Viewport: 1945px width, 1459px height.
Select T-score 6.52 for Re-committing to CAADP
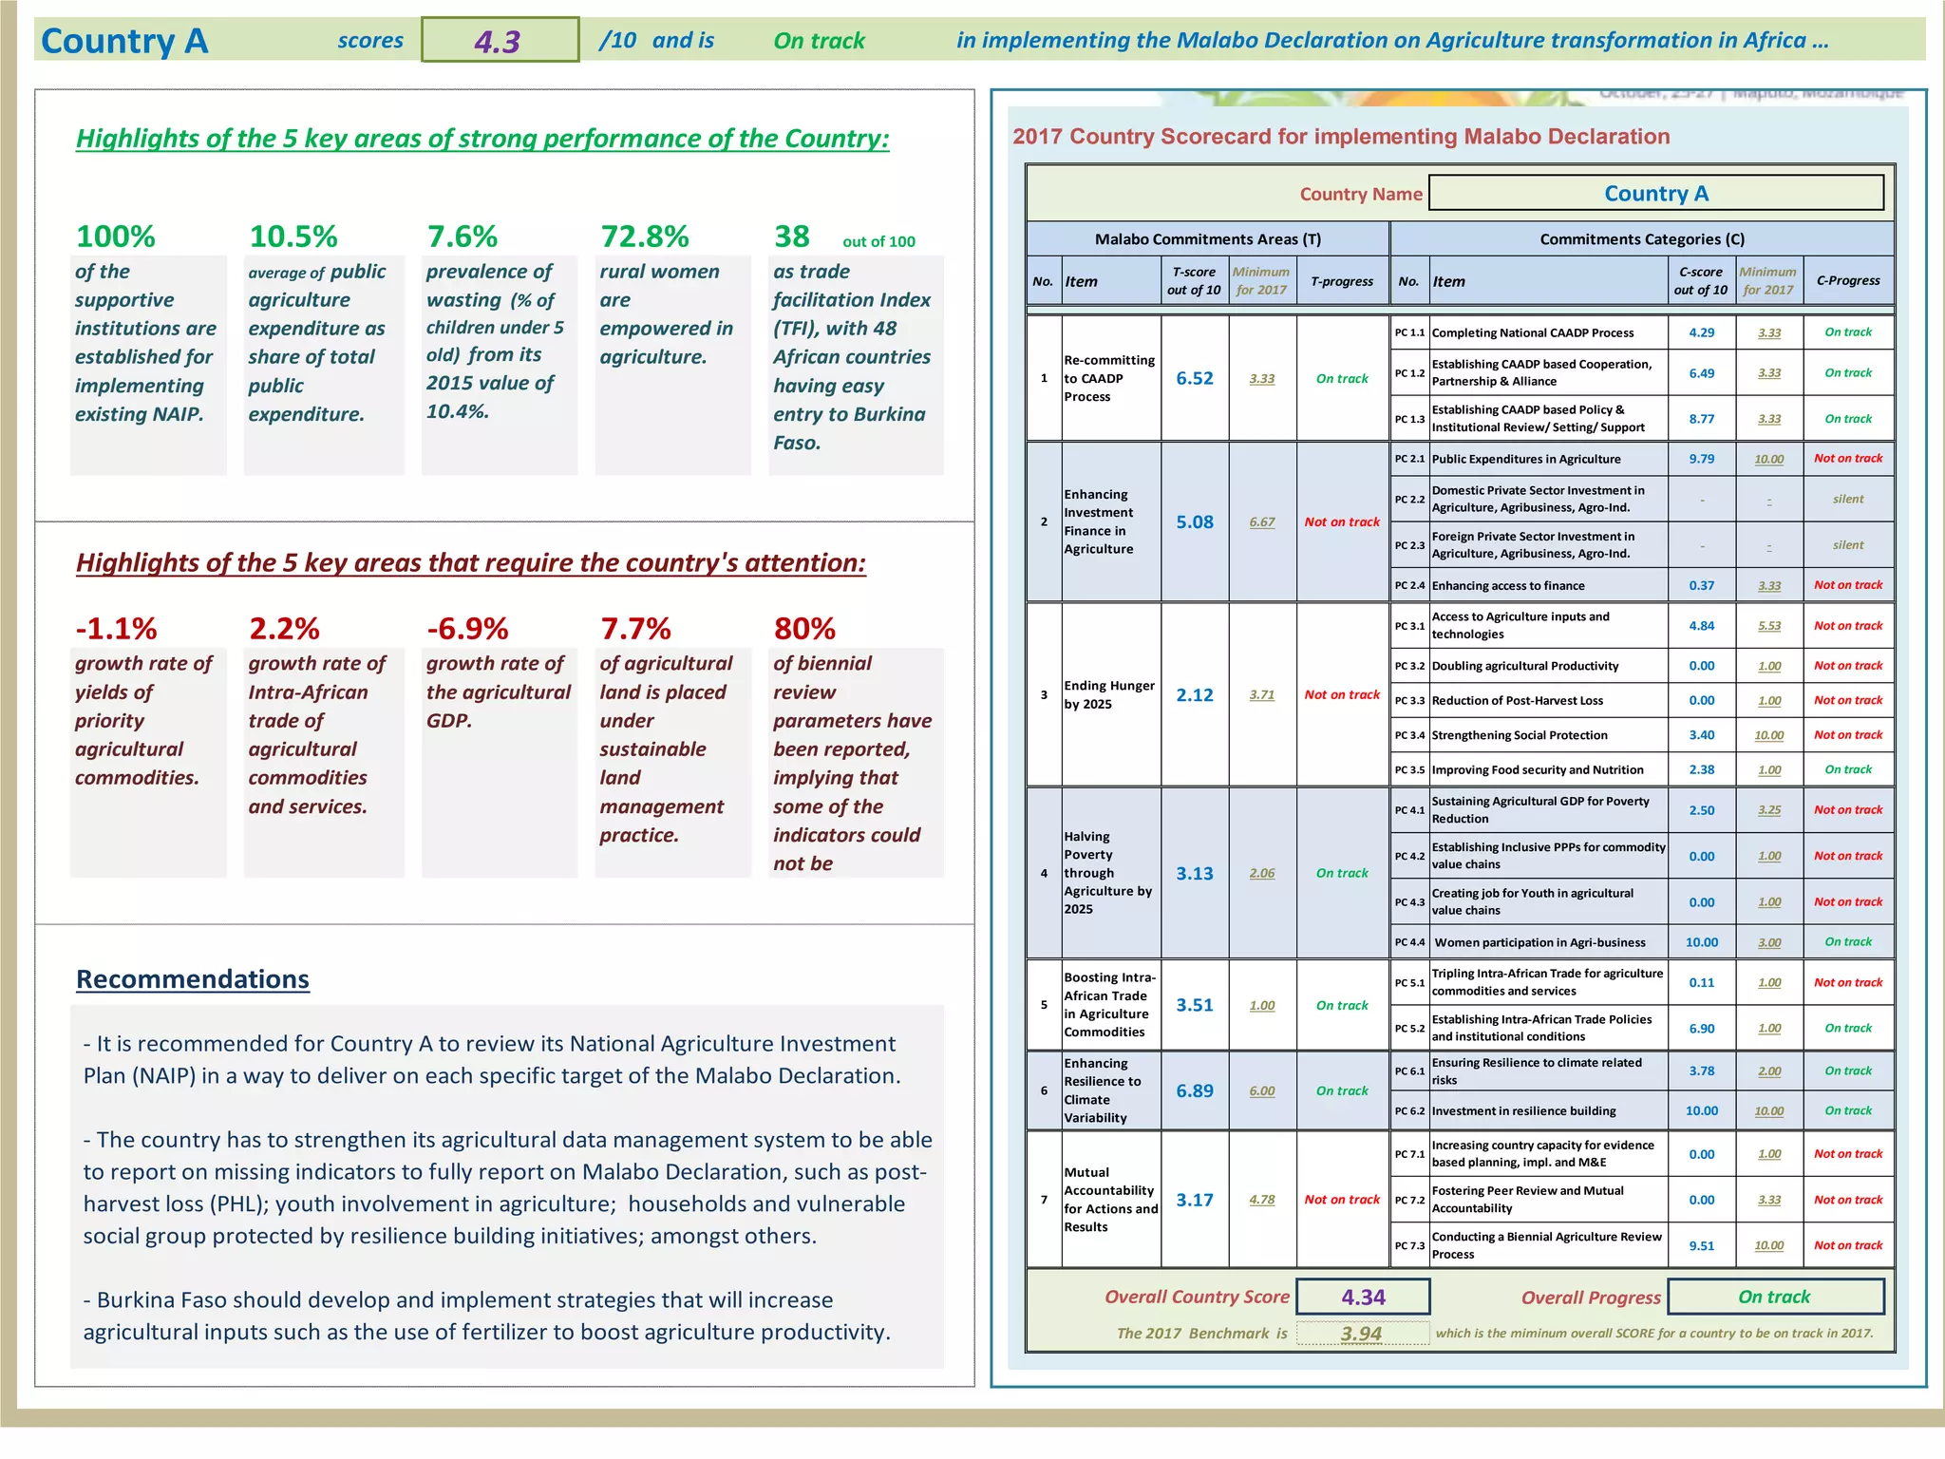coord(1195,378)
